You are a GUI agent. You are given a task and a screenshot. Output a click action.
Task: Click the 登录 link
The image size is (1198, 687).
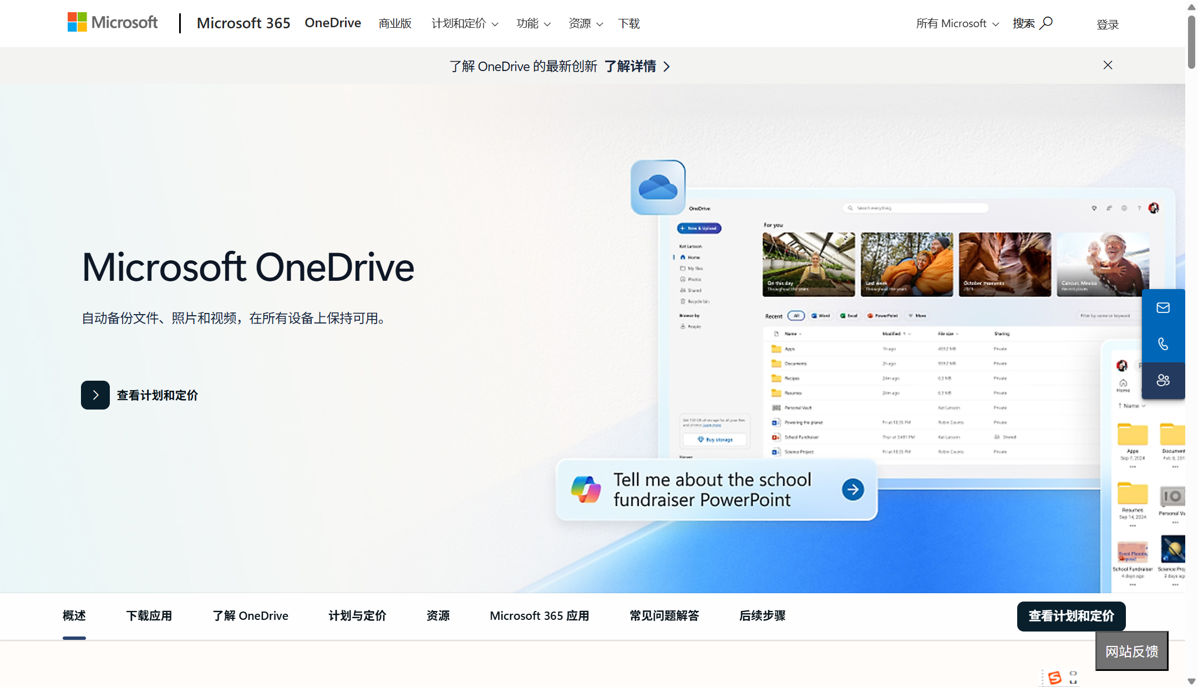(x=1107, y=23)
